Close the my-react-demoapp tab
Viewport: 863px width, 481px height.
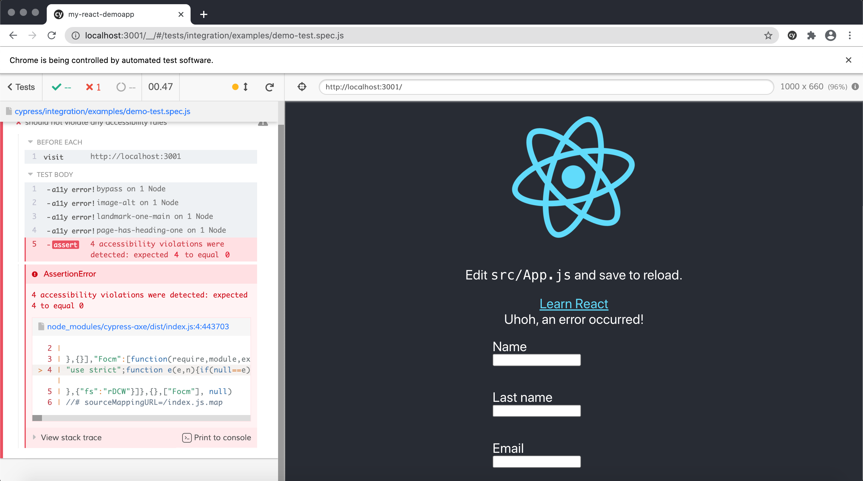pyautogui.click(x=181, y=14)
